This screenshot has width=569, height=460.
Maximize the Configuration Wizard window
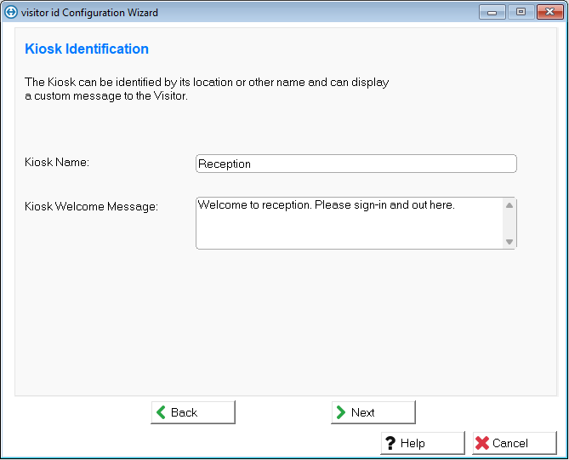pyautogui.click(x=520, y=13)
